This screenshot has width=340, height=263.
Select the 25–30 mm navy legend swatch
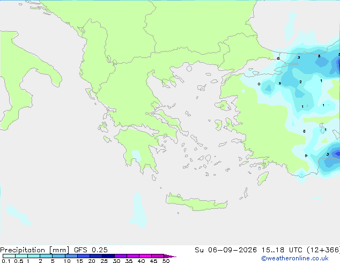tap(108, 256)
